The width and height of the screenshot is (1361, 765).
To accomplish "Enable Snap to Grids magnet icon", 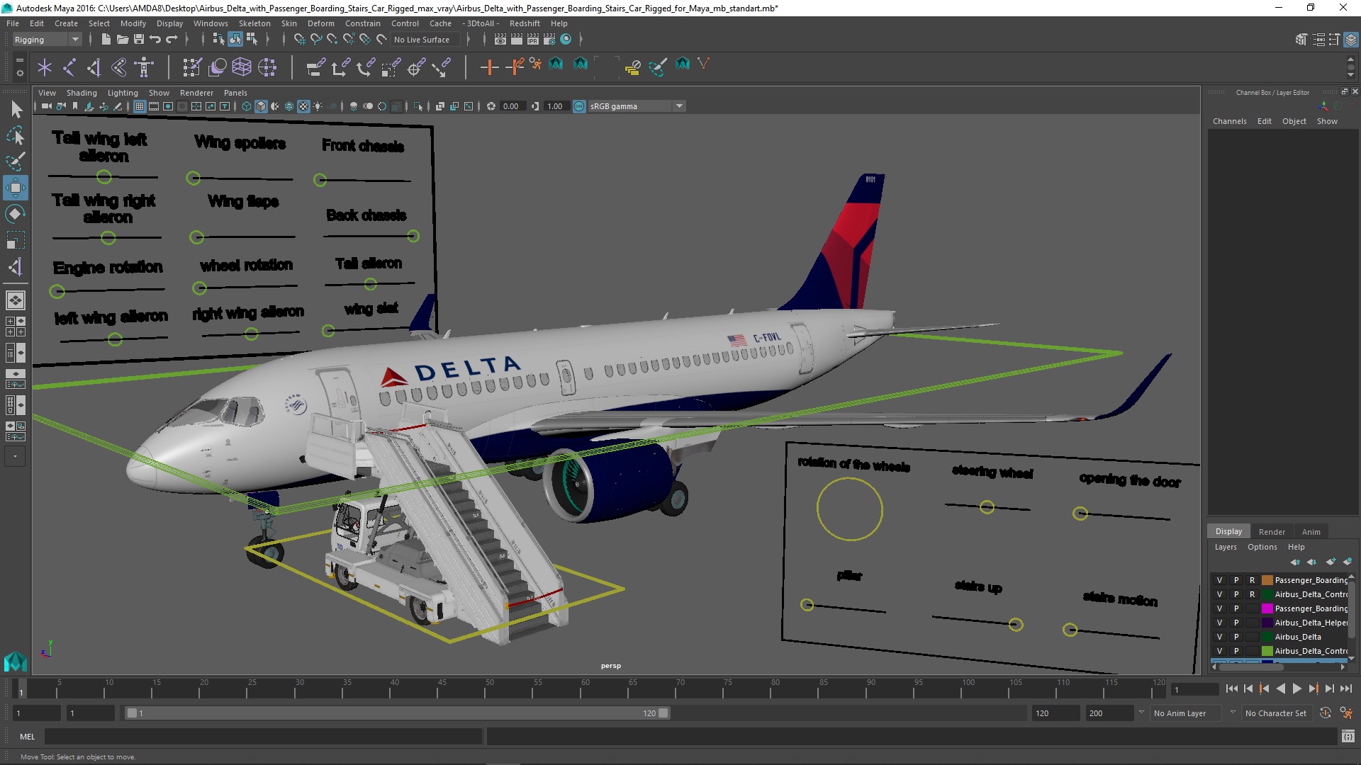I will 300,40.
